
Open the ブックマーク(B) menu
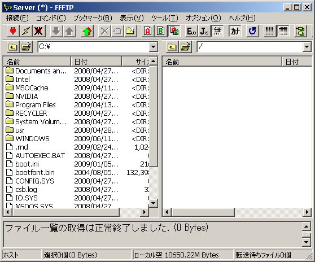(x=93, y=18)
